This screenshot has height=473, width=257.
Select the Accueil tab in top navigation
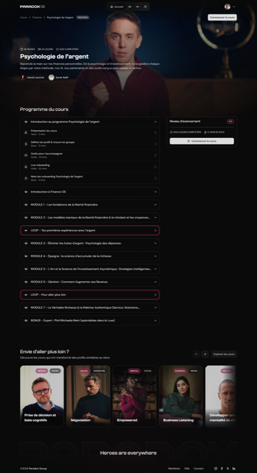(x=117, y=7)
